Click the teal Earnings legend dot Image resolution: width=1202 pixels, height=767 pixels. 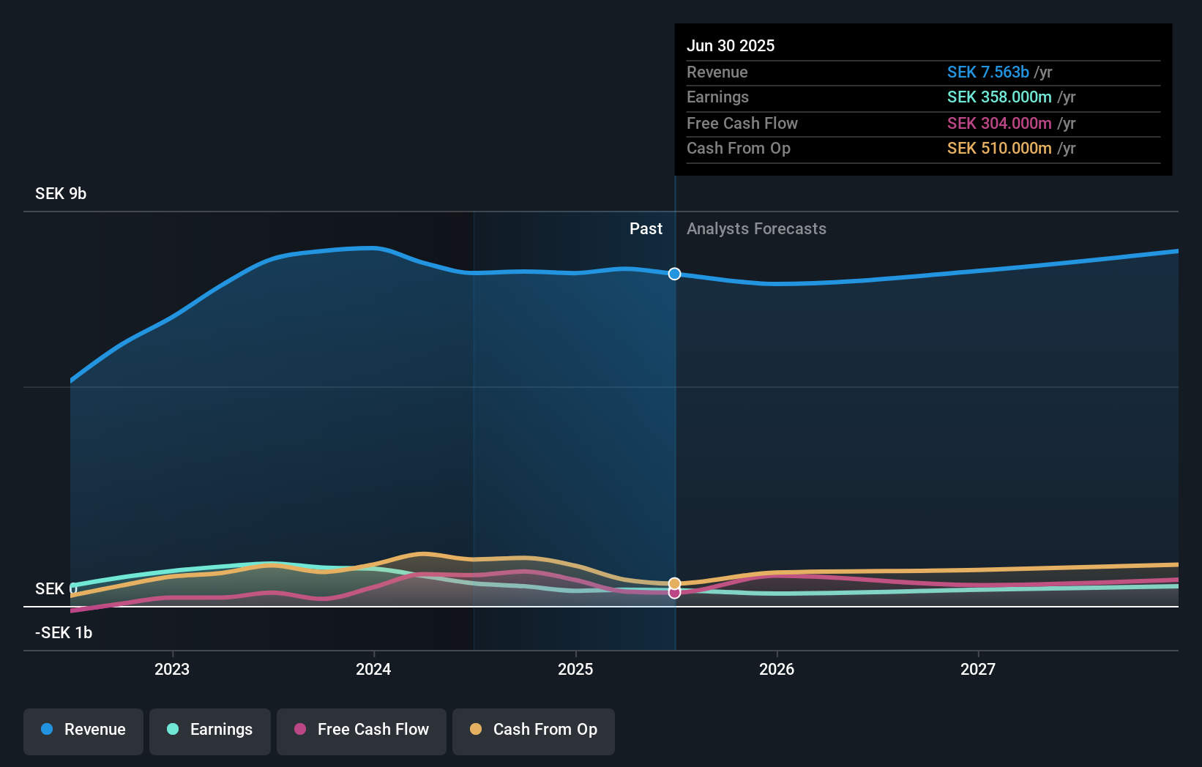tap(171, 730)
